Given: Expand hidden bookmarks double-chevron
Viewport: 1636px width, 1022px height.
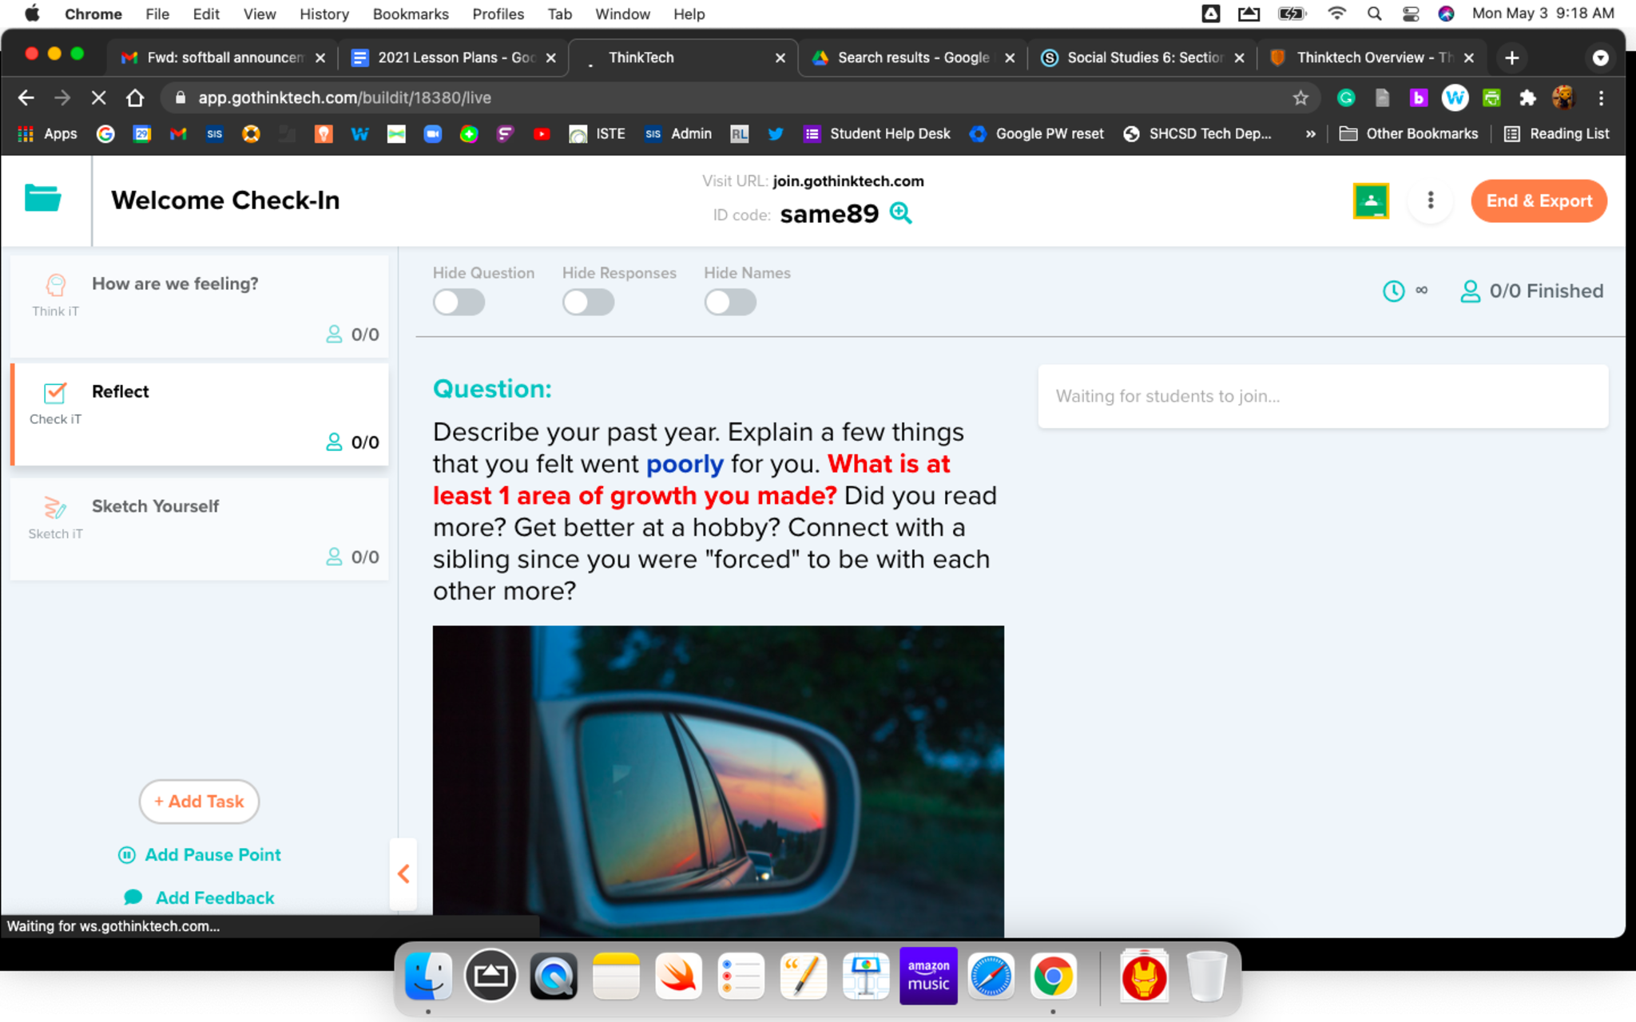Looking at the screenshot, I should coord(1310,133).
